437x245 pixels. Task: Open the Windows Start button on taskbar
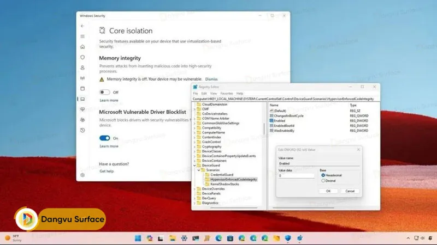(x=138, y=238)
